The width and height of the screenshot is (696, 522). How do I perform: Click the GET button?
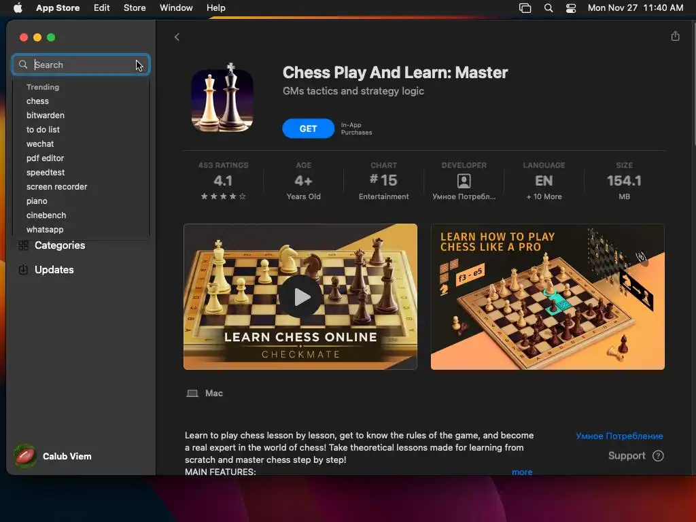[308, 128]
